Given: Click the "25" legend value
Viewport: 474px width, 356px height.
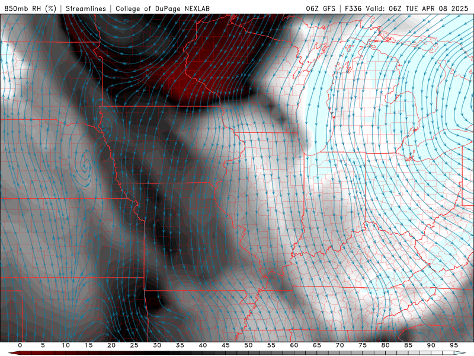Looking at the screenshot, I should tap(134, 345).
